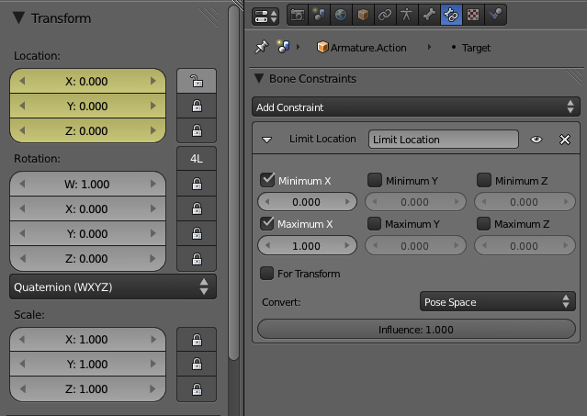Click the Transform panel vertical scrollbar
This screenshot has height=416, width=587.
(233, 182)
